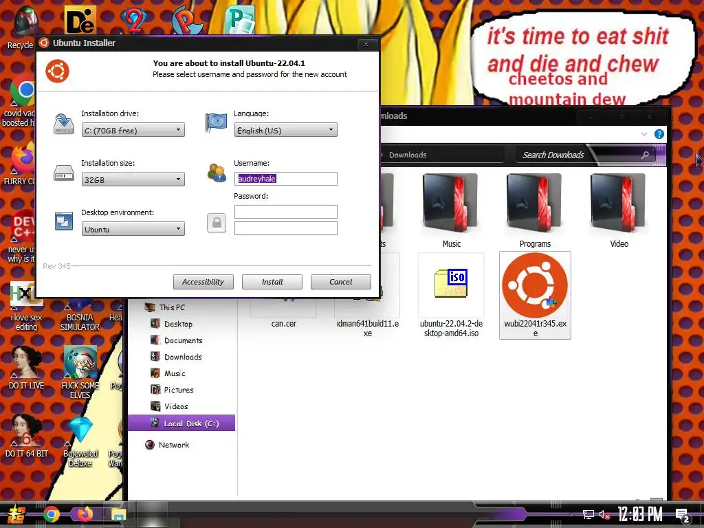Viewport: 704px width, 528px height.
Task: Click the muted volume tray icon
Action: 605,514
